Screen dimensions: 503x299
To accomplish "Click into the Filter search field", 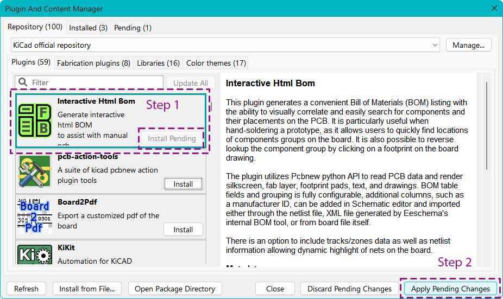I will click(90, 82).
